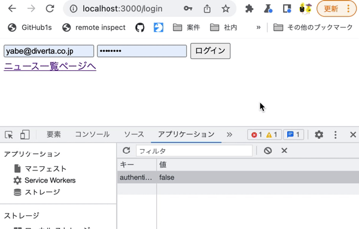Expand more DevTools tabs chevron

click(229, 135)
